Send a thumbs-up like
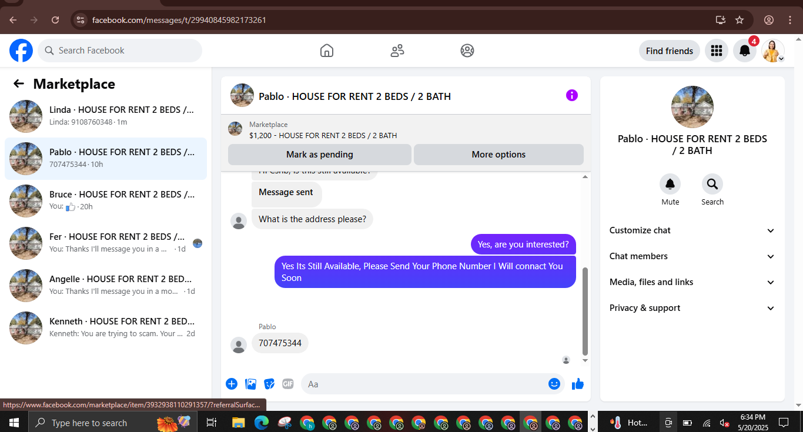The height and width of the screenshot is (432, 803). click(578, 384)
